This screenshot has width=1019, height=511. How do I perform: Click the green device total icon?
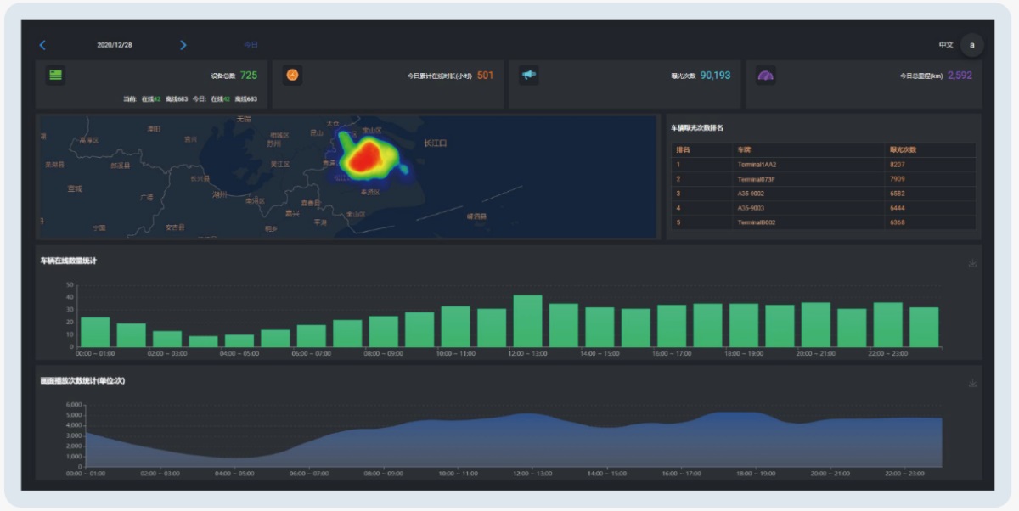55,76
